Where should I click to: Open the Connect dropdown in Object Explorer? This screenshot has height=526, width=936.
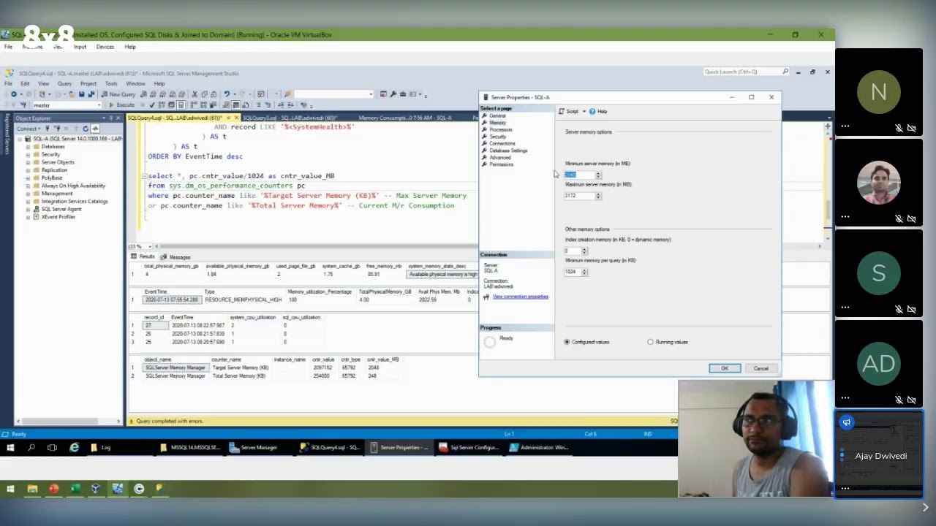pyautogui.click(x=27, y=129)
